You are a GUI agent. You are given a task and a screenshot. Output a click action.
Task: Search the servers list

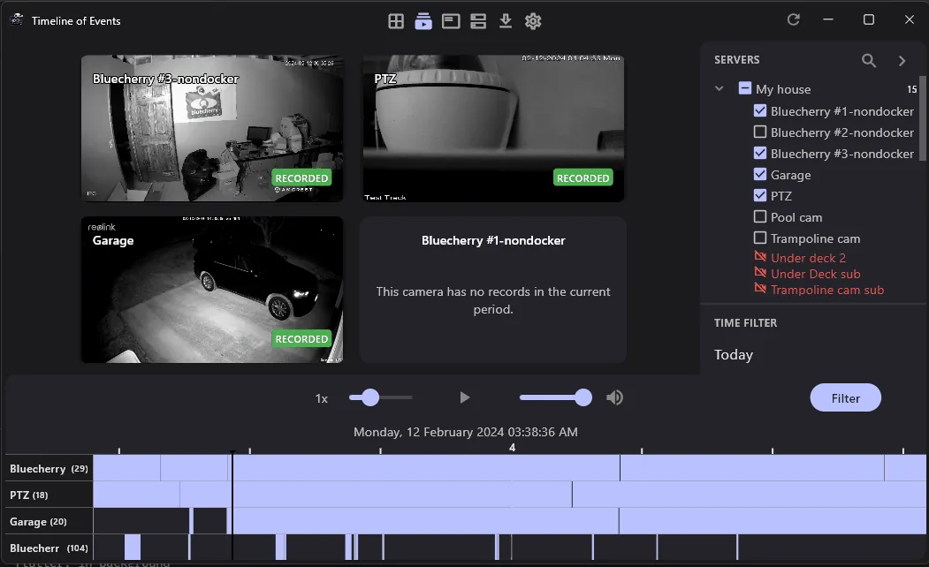[869, 60]
